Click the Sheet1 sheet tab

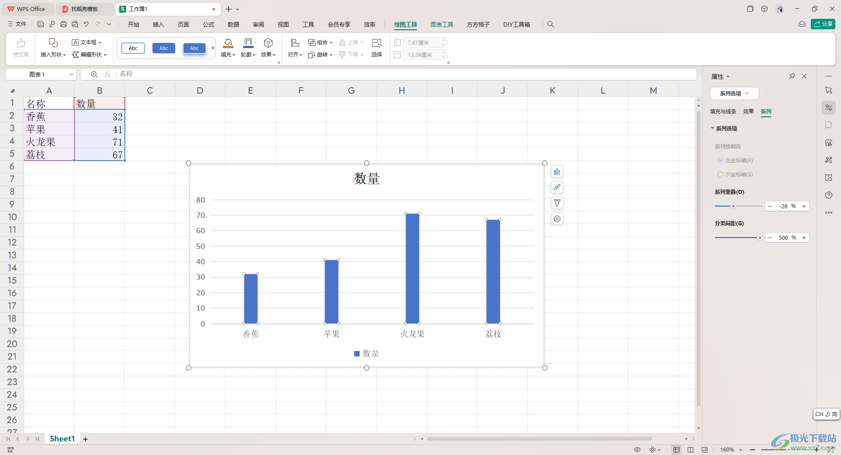tap(62, 439)
